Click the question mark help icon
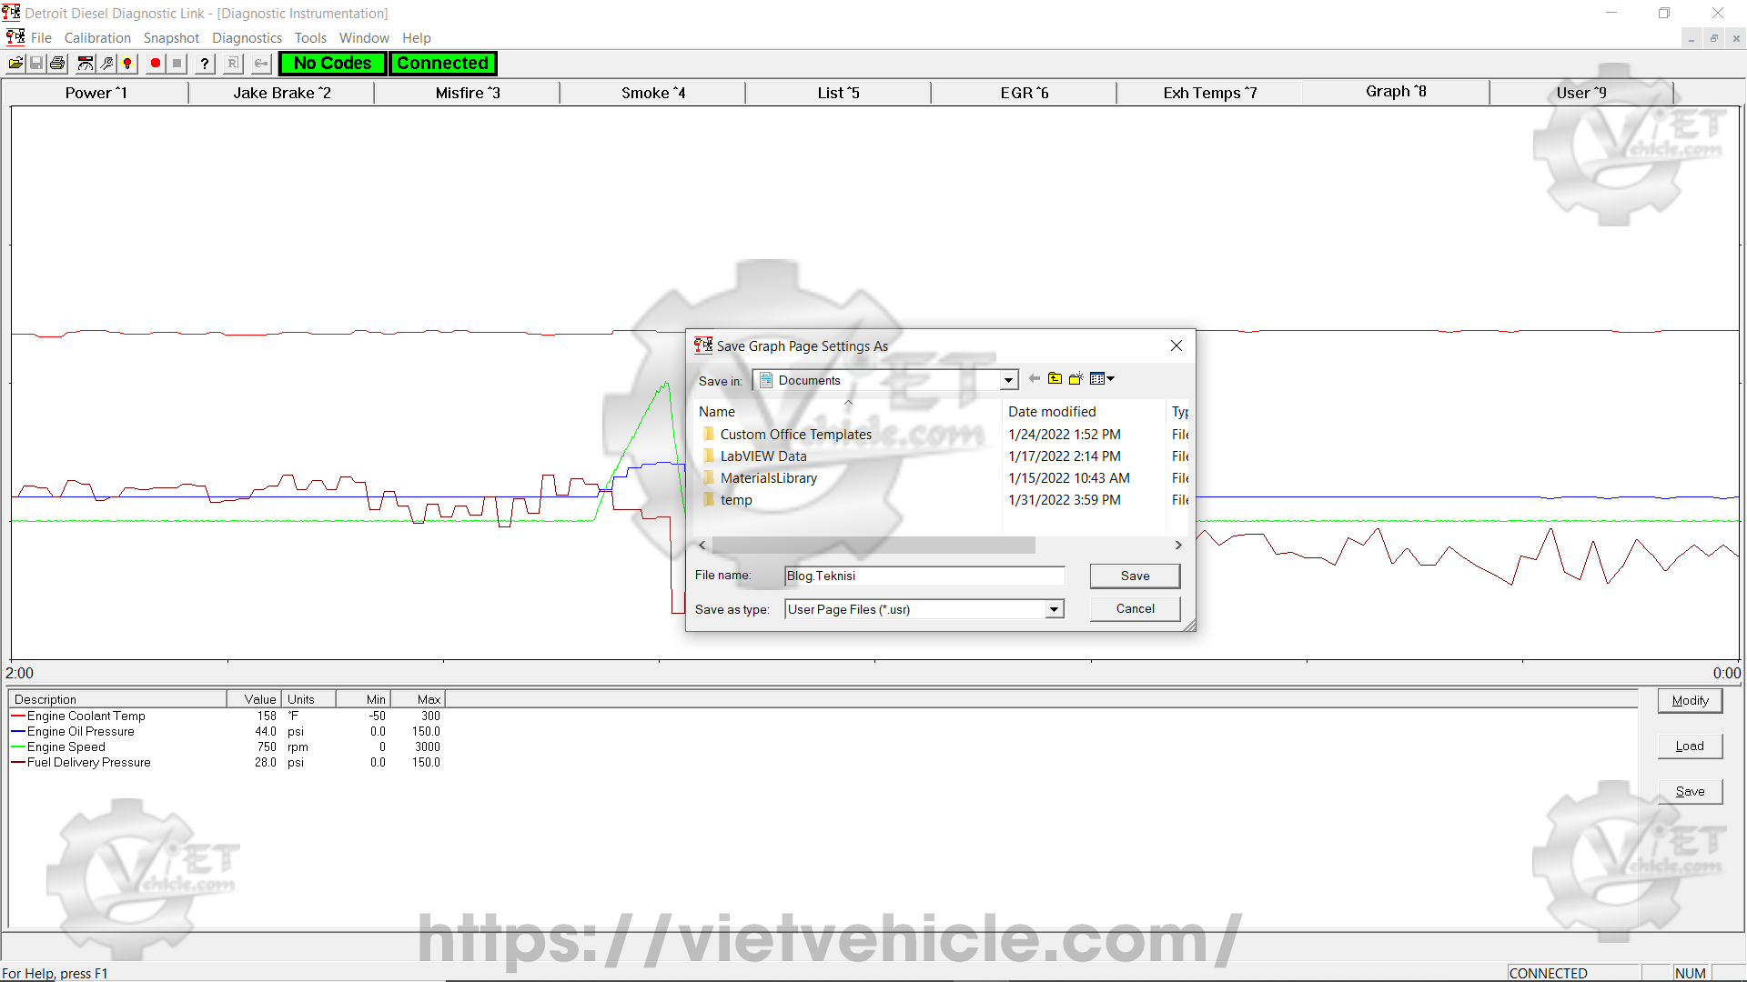The width and height of the screenshot is (1747, 982). (x=205, y=64)
